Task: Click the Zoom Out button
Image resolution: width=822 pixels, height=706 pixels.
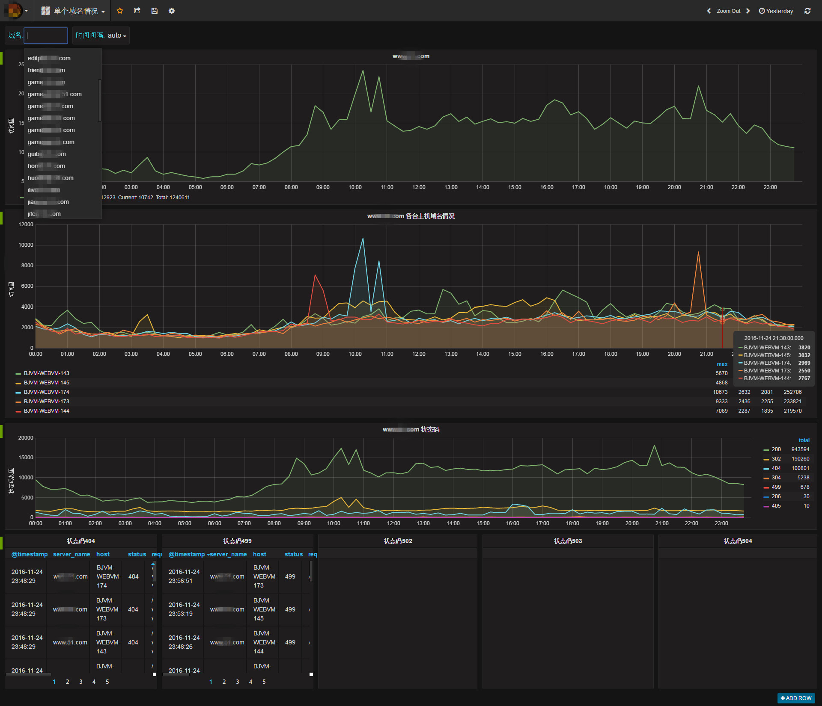Action: 728,11
